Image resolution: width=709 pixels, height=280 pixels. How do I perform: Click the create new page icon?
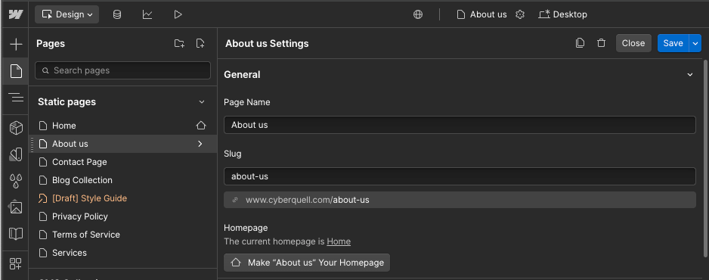click(200, 43)
